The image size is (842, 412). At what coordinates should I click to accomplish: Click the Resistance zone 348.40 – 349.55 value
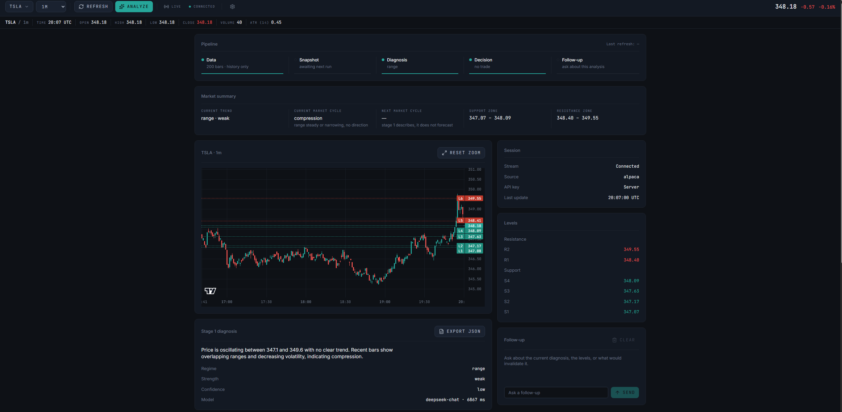pyautogui.click(x=577, y=118)
